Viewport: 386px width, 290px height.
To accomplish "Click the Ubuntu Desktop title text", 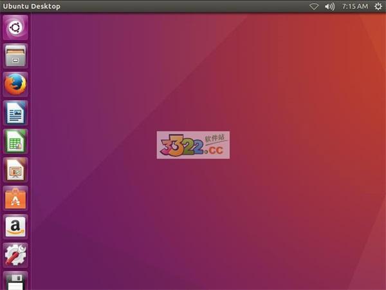I will (x=32, y=6).
